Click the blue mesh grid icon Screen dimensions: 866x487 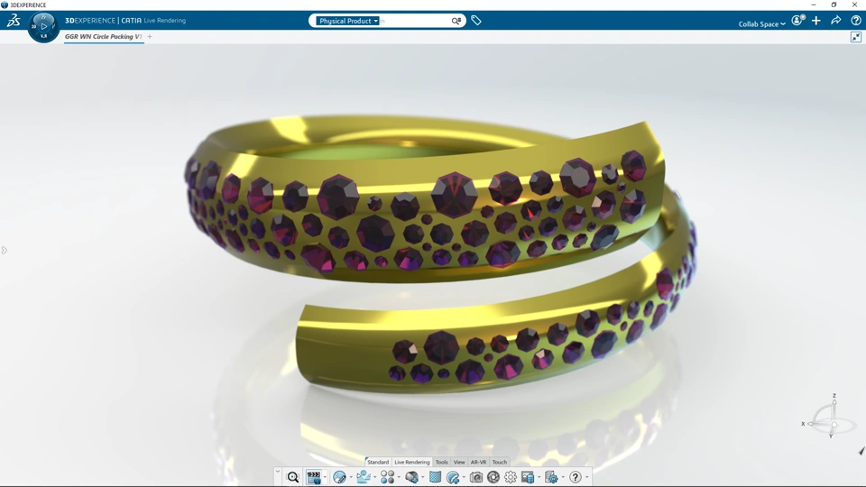point(435,477)
